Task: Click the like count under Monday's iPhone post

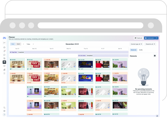Action: click(28, 96)
